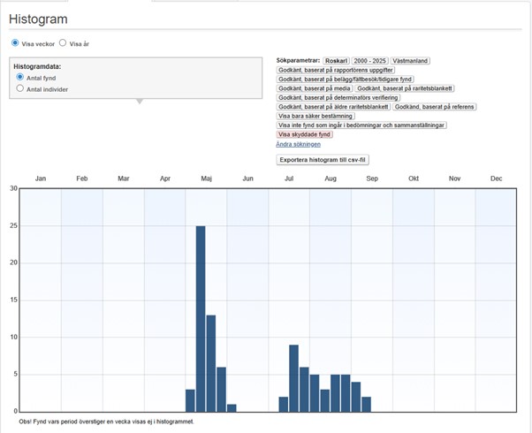
Task: Click the "Roskarl" search parameter tag
Action: tap(337, 60)
